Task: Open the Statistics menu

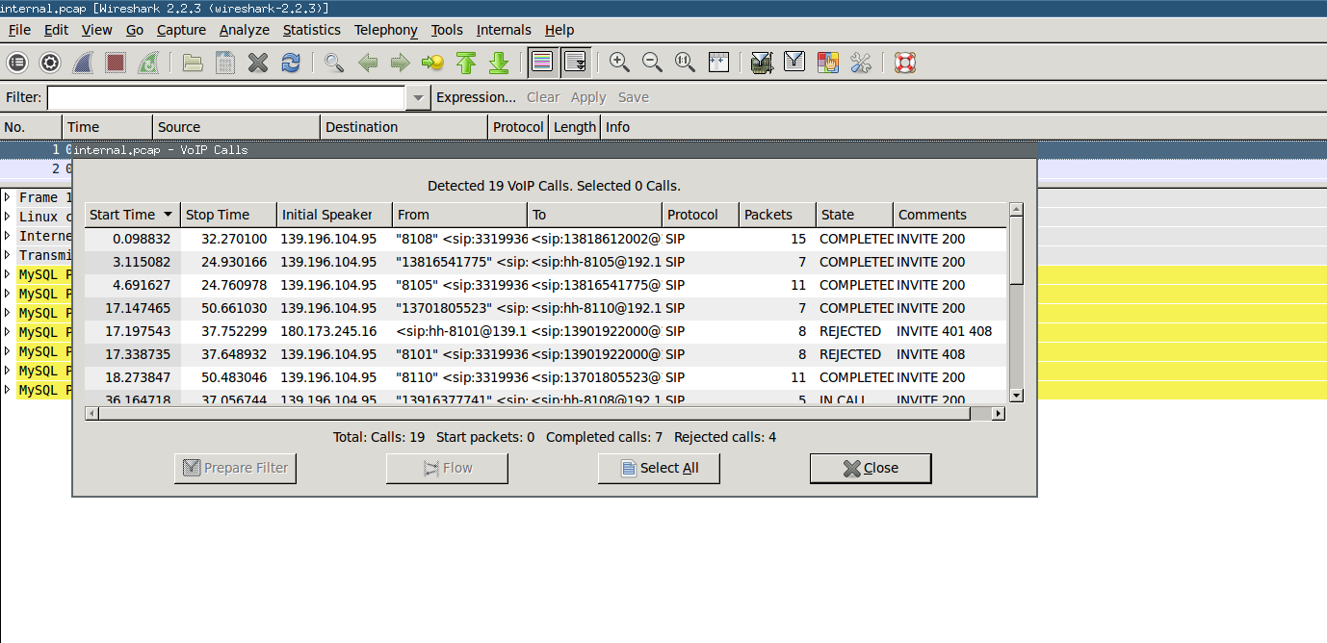Action: [311, 30]
